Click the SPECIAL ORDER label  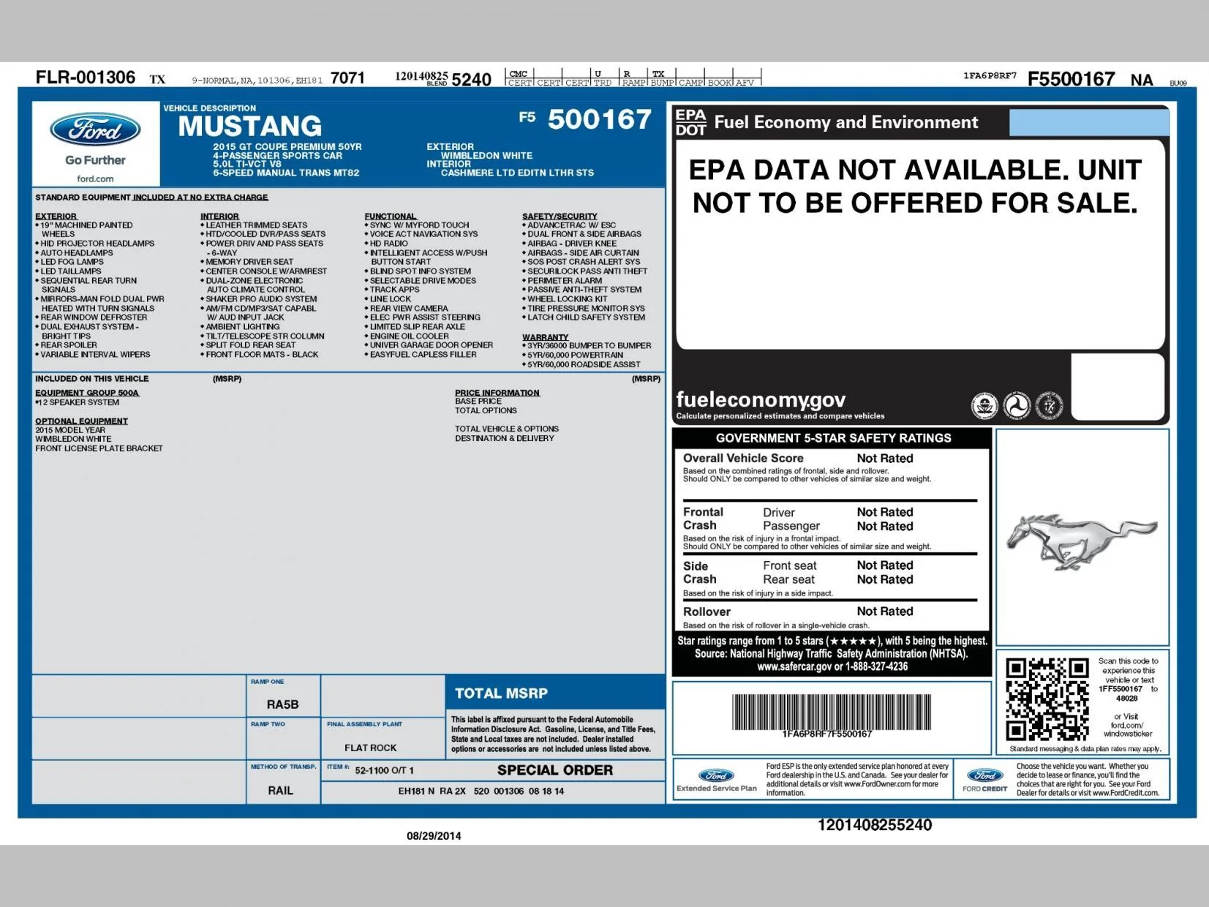tap(555, 770)
